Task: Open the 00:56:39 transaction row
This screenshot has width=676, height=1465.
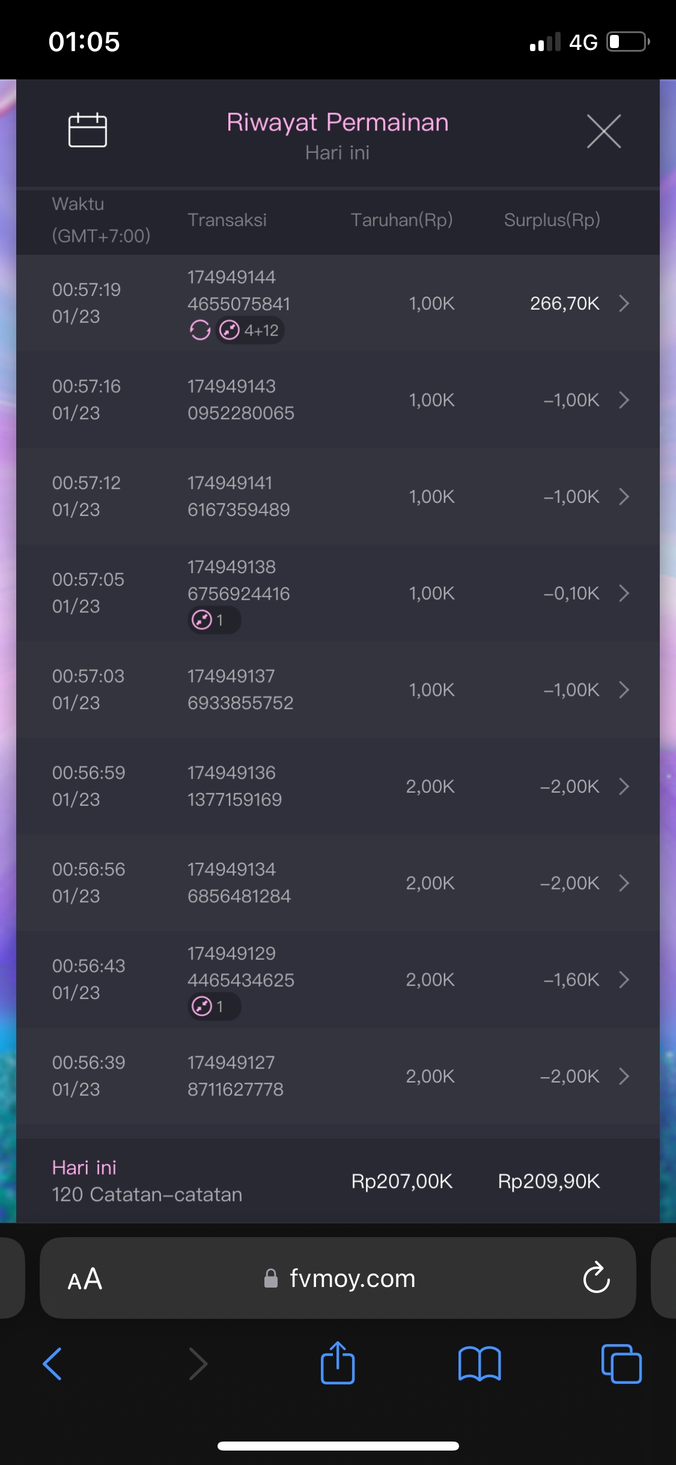Action: coord(338,1076)
